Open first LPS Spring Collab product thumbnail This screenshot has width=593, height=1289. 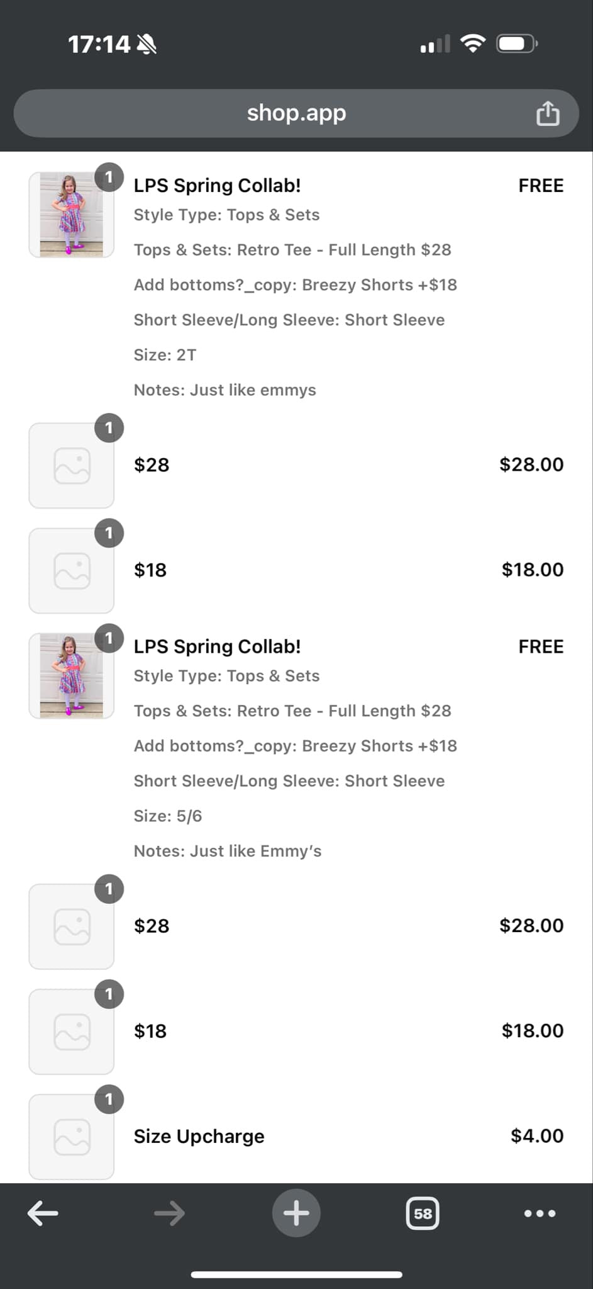[x=72, y=215]
